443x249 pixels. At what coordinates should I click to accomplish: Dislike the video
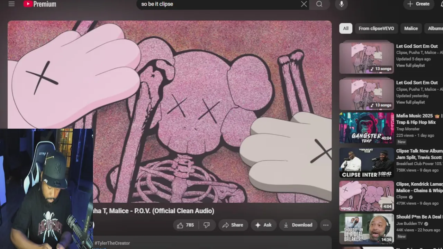tap(207, 225)
